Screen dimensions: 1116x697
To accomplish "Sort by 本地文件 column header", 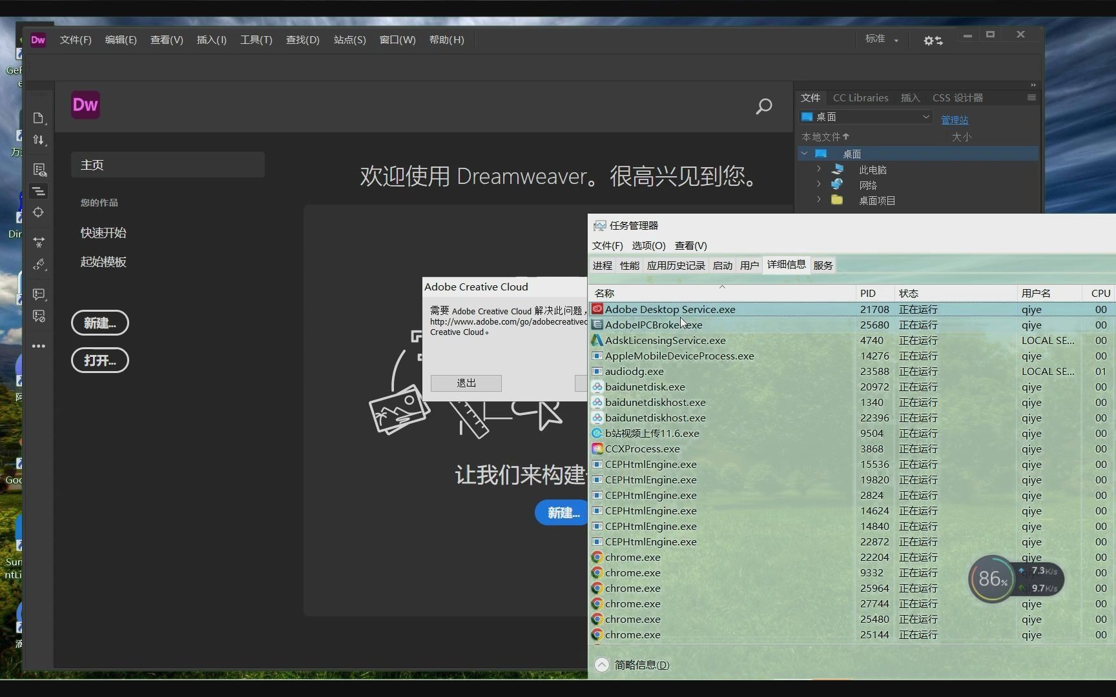I will tap(825, 137).
